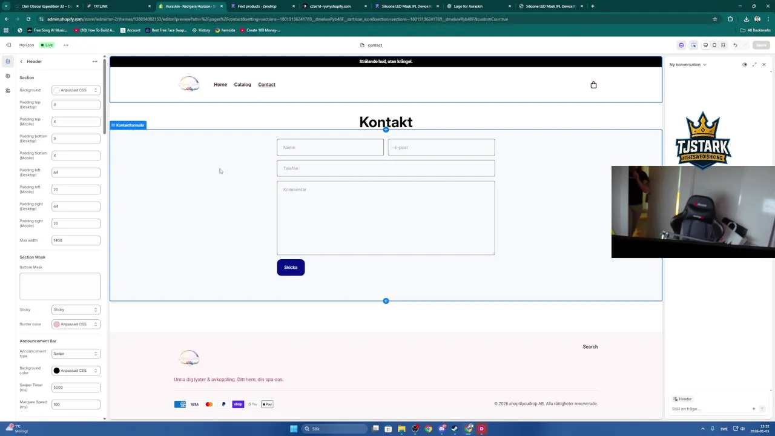The height and width of the screenshot is (436, 775).
Task: Open the page selector showing contact
Action: (x=371, y=45)
